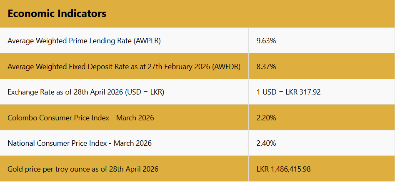The image size is (395, 182).
Task: Click the LKR 1,486,415.98 gold price value
Action: tap(283, 169)
